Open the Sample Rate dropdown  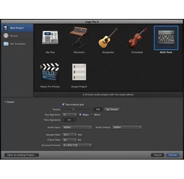coord(69,135)
